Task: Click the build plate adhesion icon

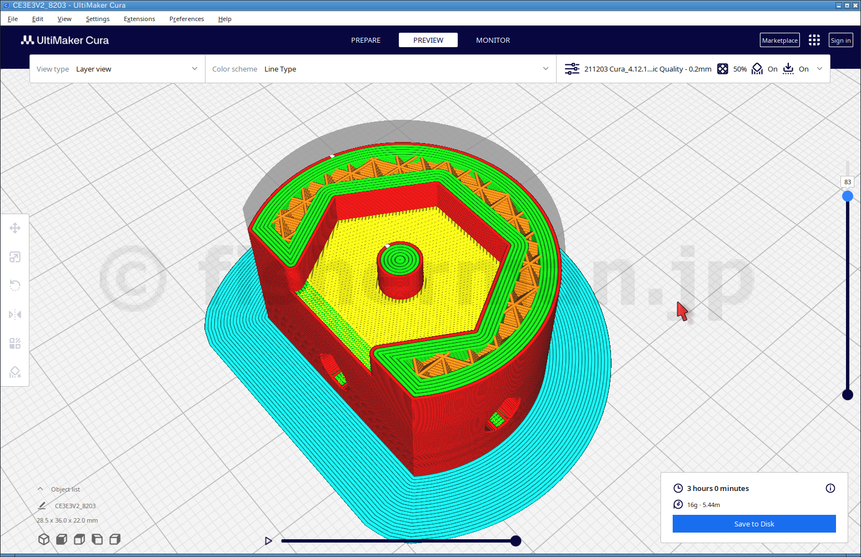Action: (788, 69)
